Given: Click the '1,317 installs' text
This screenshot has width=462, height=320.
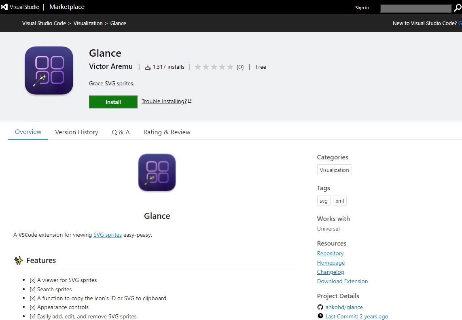Looking at the screenshot, I should [169, 67].
